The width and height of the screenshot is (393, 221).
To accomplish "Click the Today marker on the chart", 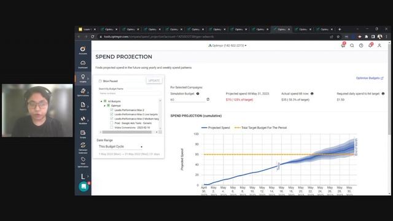I will pos(278,166).
